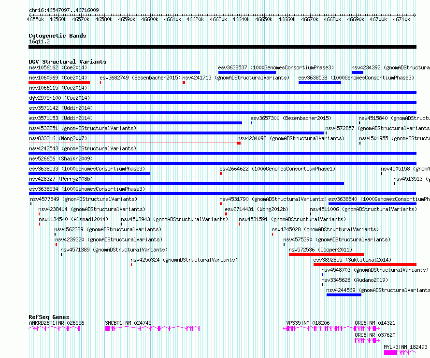Click the nsv4531591 variant label
The height and width of the screenshot is (358, 430).
pyautogui.click(x=292, y=219)
